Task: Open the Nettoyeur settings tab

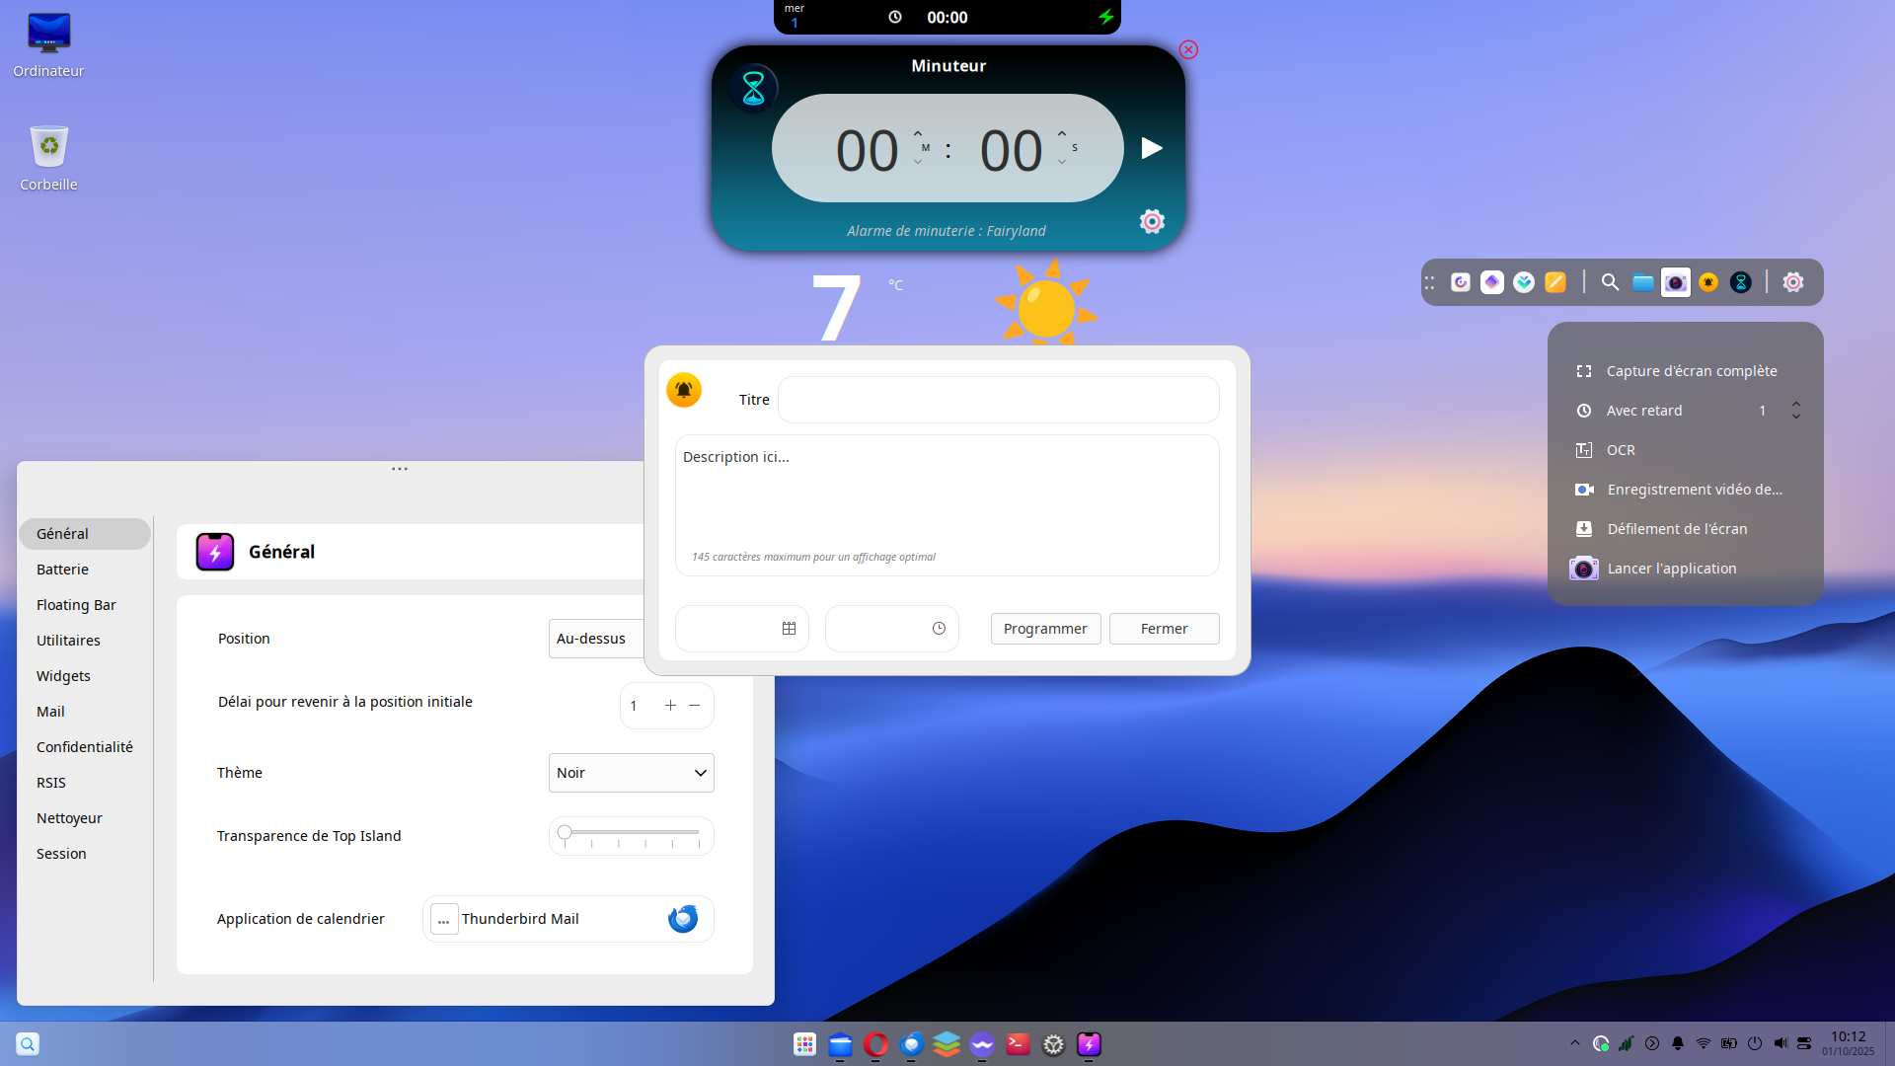Action: tap(84, 818)
